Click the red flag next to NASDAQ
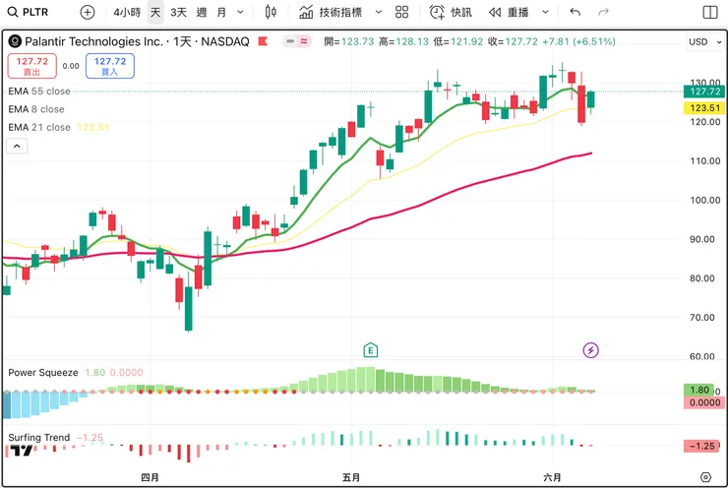 (263, 42)
